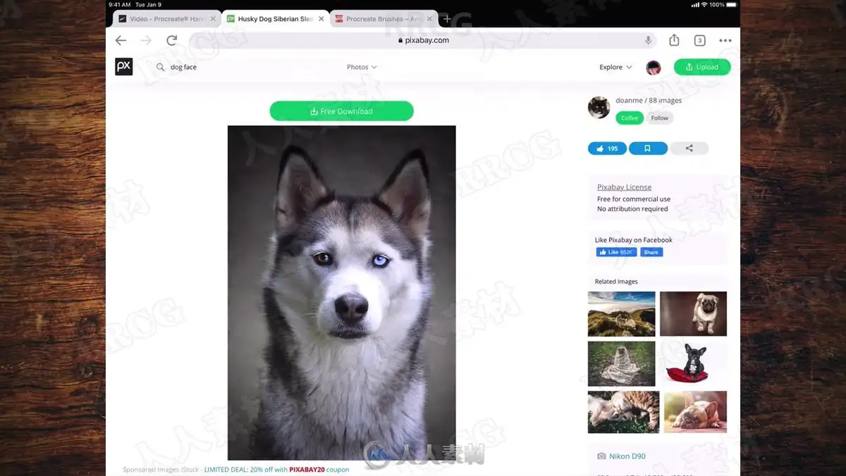This screenshot has height=476, width=846.
Task: Open the tab switcher showing 3 tabs
Action: click(x=699, y=40)
